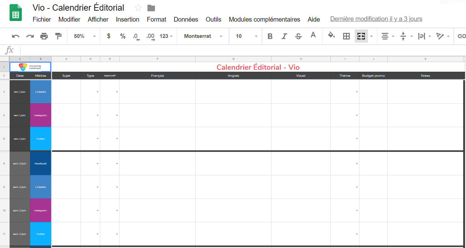Click the sam. 2 juin cell in row 11
This screenshot has width=466, height=248.
(x=20, y=234)
